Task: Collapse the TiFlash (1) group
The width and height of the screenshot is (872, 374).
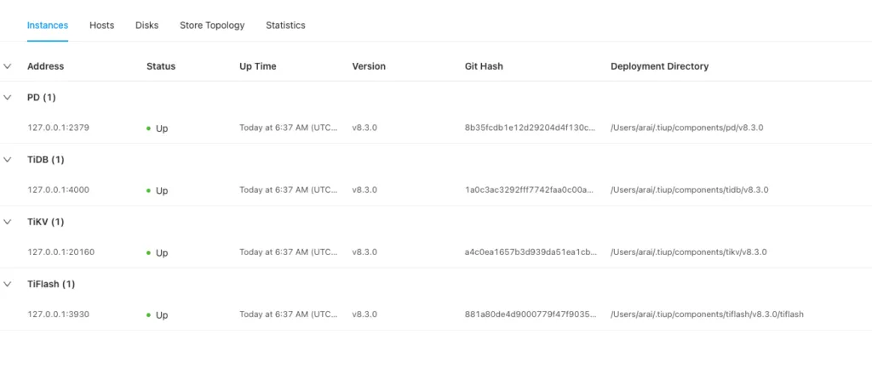Action: 7,284
